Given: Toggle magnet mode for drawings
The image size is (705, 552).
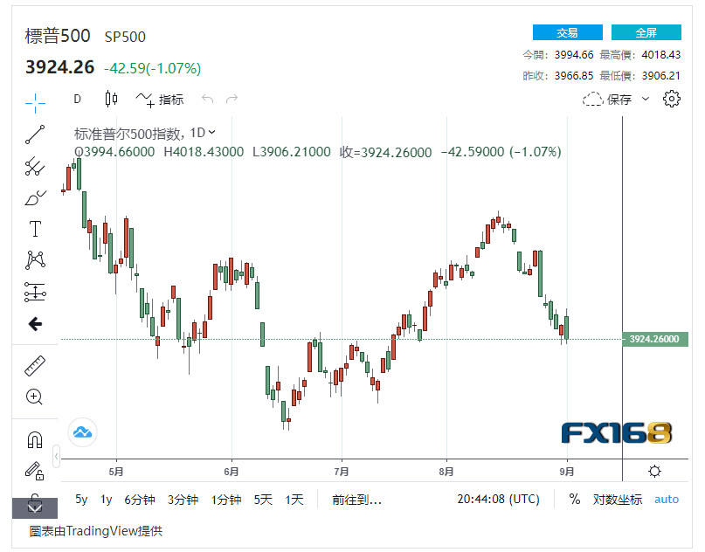Looking at the screenshot, I should pyautogui.click(x=35, y=439).
